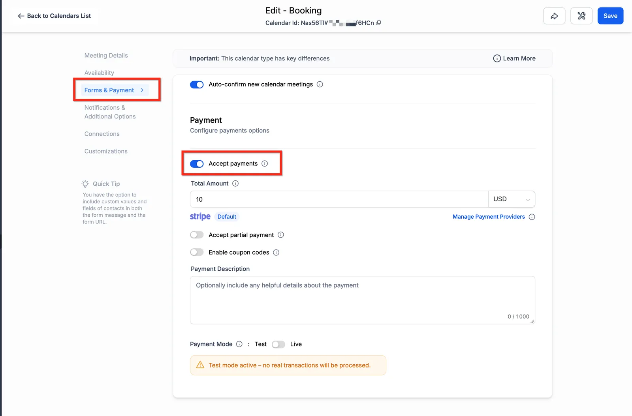The height and width of the screenshot is (416, 632).
Task: Go to the Connections section
Action: [102, 134]
